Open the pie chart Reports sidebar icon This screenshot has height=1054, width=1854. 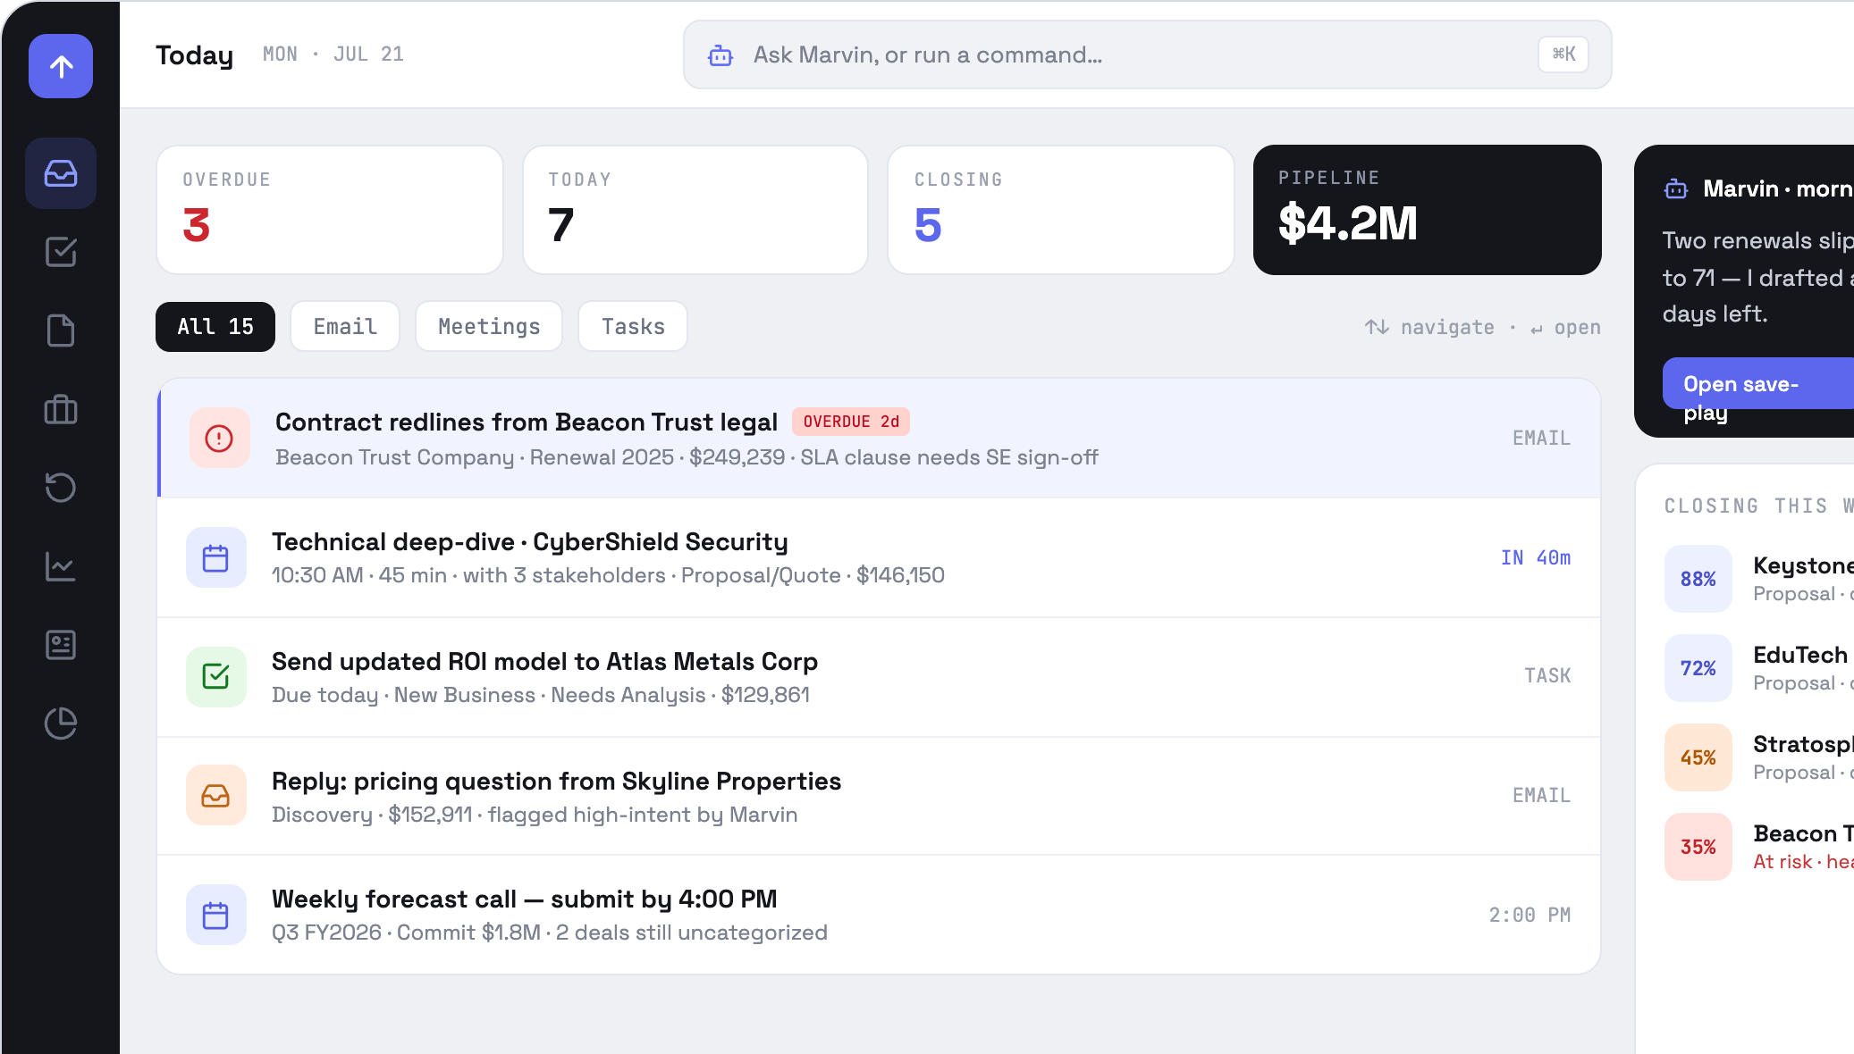[61, 724]
